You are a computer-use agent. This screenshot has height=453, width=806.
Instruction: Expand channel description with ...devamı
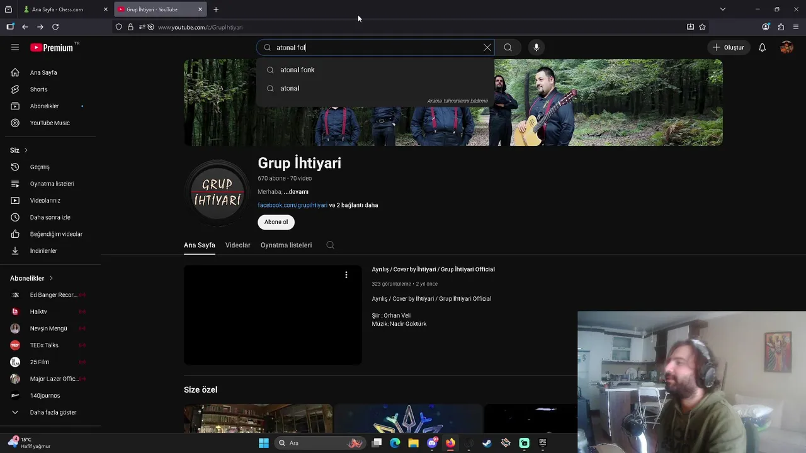click(x=296, y=192)
